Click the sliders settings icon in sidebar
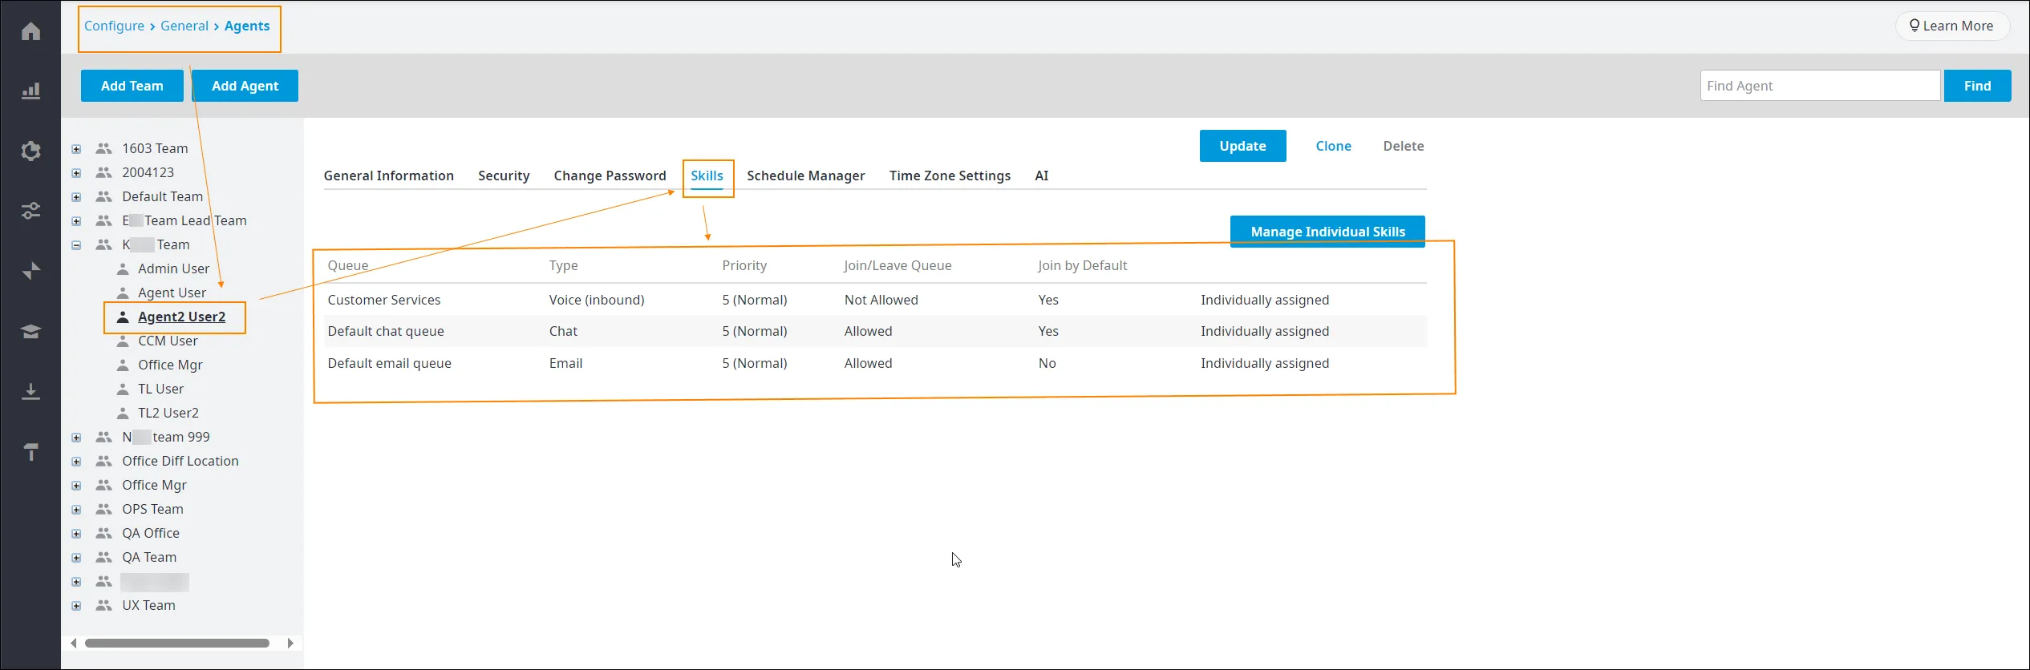2030x670 pixels. coord(30,211)
